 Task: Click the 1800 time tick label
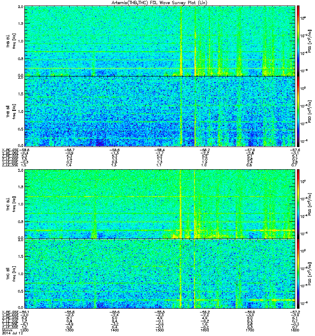tap(295, 330)
